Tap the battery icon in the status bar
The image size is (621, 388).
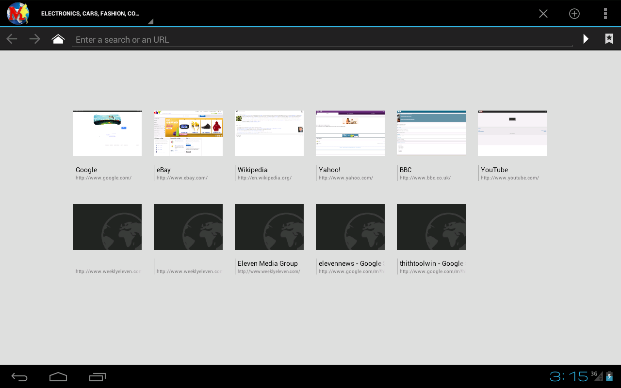pyautogui.click(x=610, y=376)
